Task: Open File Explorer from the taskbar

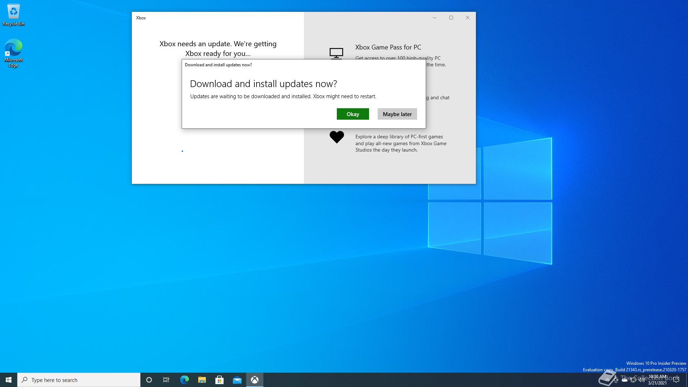Action: pyautogui.click(x=202, y=380)
